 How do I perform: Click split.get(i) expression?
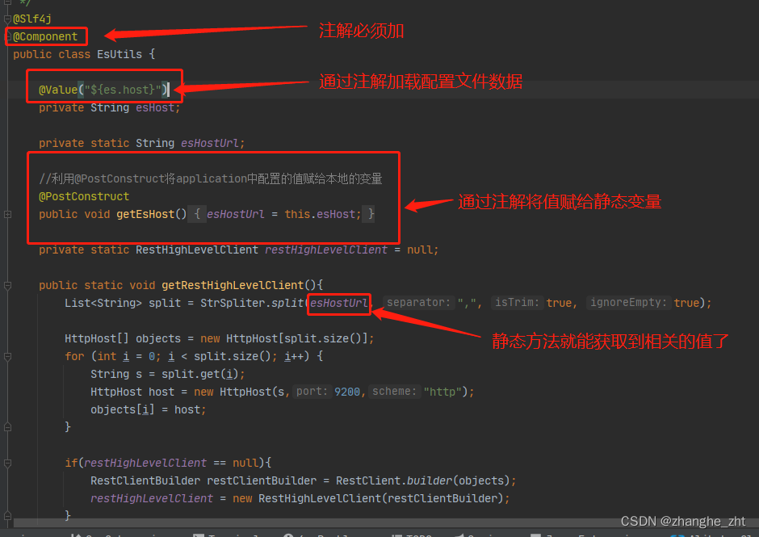pyautogui.click(x=200, y=375)
